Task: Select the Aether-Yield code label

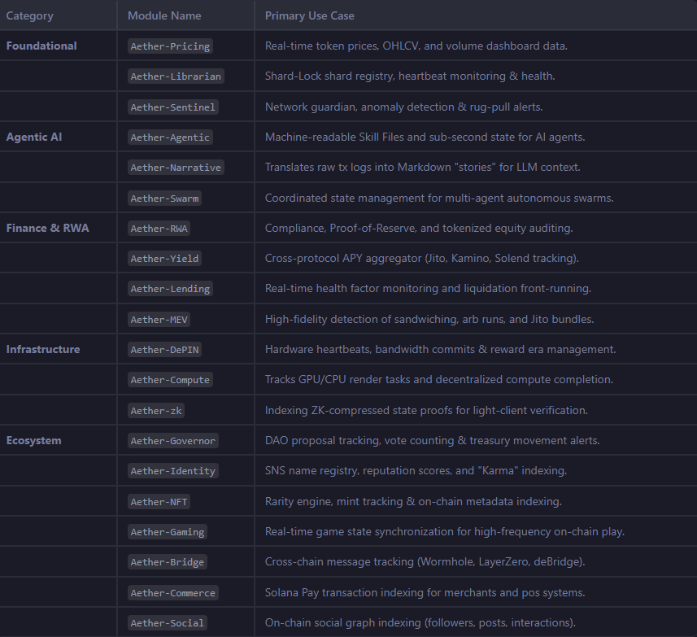Action: [164, 259]
